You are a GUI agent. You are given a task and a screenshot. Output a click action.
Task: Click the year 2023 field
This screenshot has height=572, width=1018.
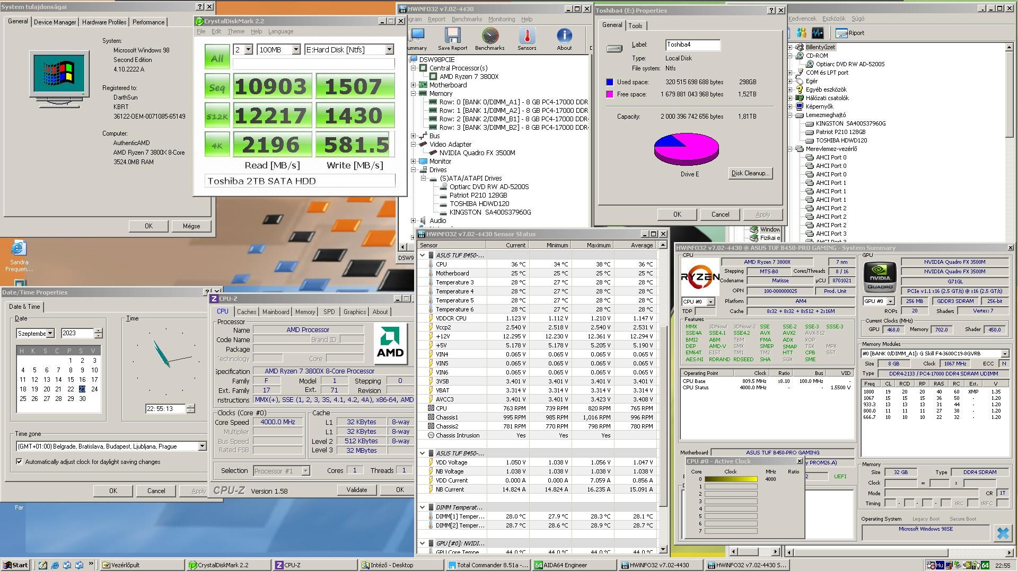tap(77, 333)
